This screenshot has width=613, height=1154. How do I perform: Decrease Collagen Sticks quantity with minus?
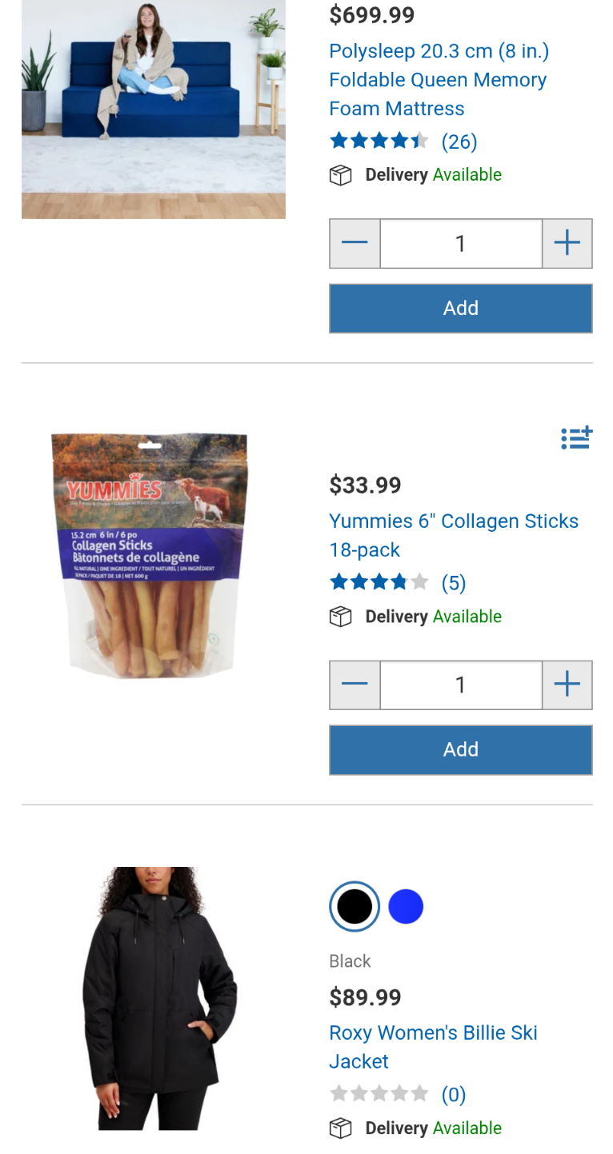(355, 685)
